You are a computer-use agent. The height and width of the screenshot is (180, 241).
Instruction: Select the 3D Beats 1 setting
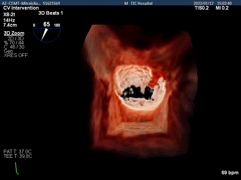click(x=51, y=13)
